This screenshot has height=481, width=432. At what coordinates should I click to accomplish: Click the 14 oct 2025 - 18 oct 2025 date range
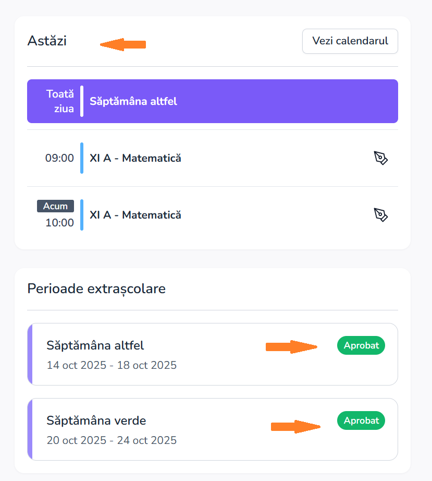tap(112, 365)
